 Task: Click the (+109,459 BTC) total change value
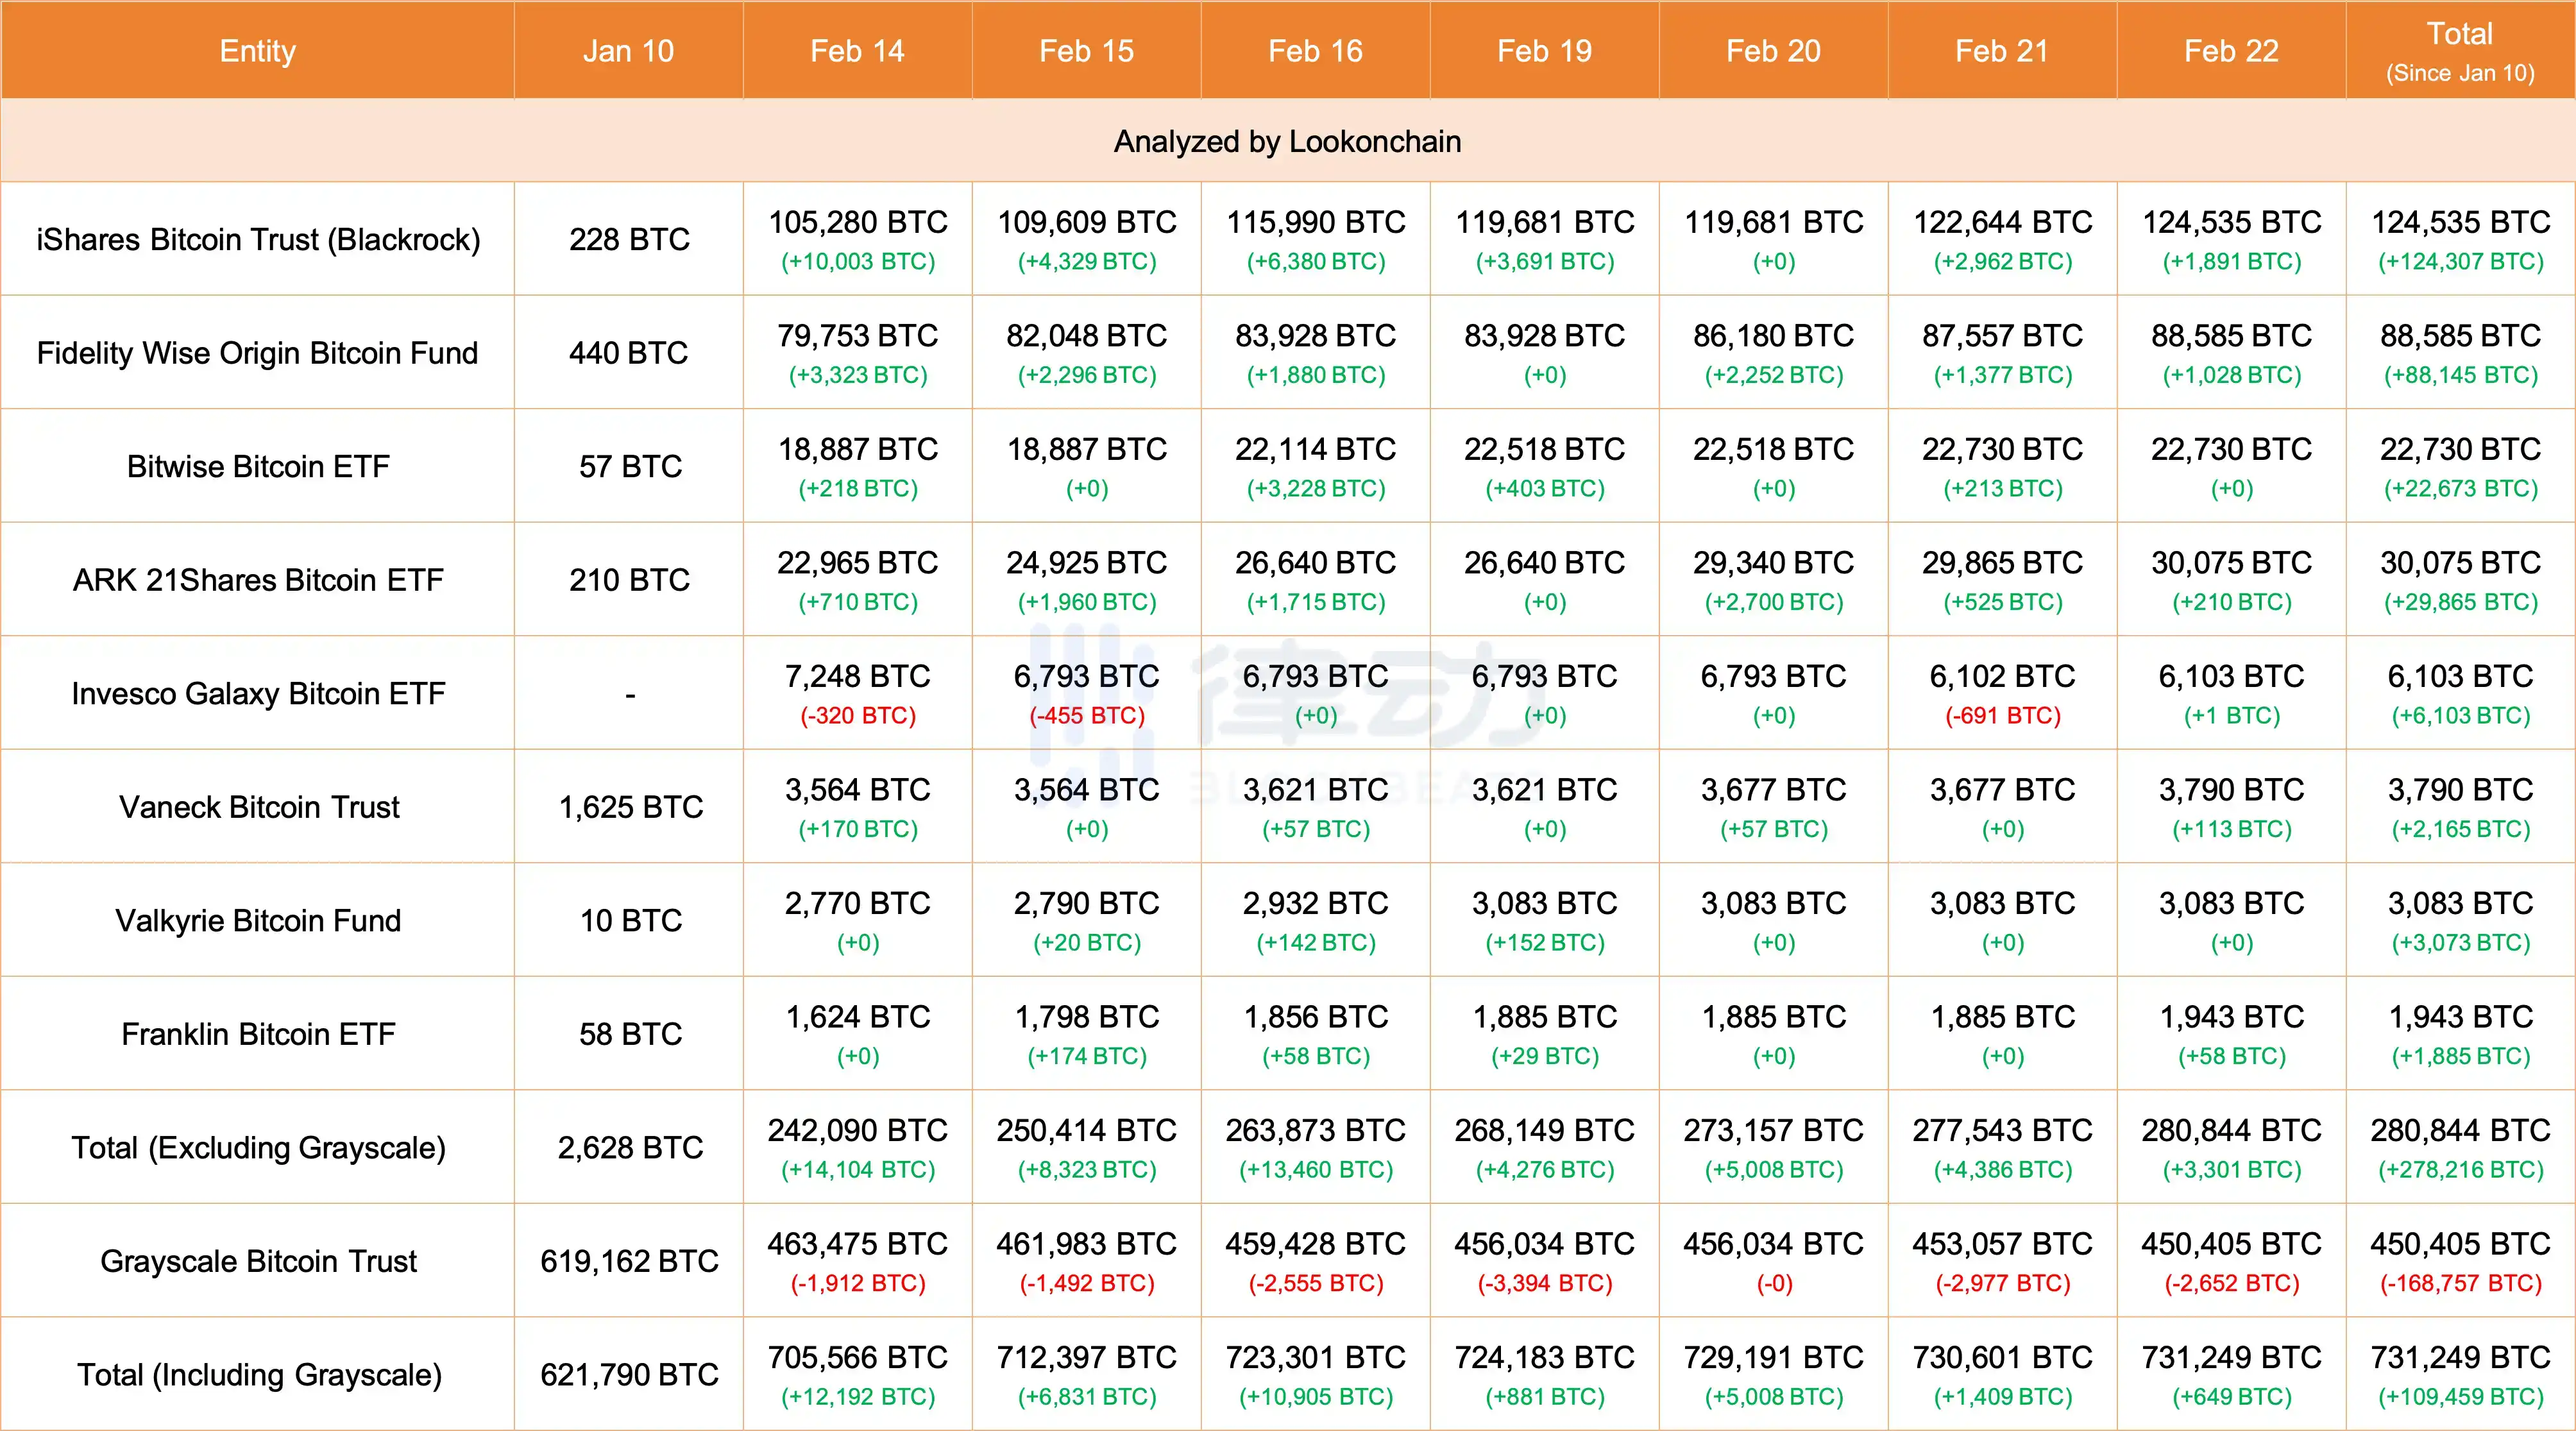(x=2460, y=1397)
